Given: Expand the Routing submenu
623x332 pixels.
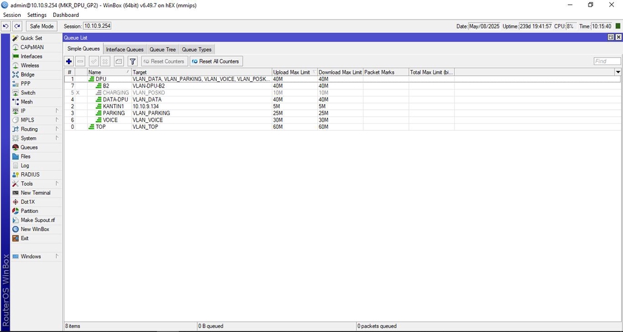Looking at the screenshot, I should pyautogui.click(x=36, y=129).
